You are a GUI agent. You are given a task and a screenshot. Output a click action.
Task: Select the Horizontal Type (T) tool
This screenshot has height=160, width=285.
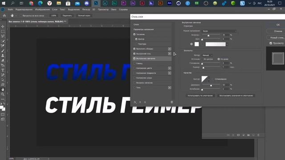point(3,70)
